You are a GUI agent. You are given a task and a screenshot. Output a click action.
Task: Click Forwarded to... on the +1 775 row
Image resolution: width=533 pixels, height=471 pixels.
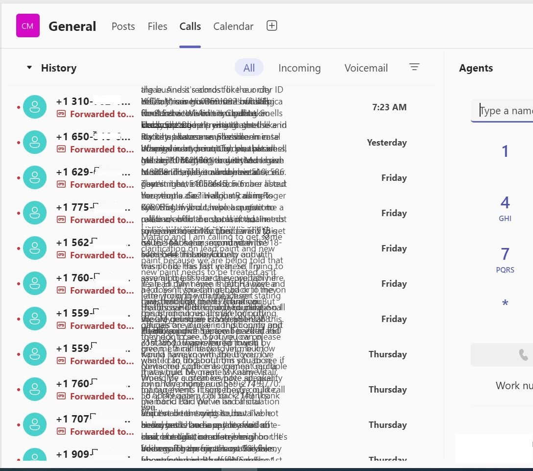(102, 220)
